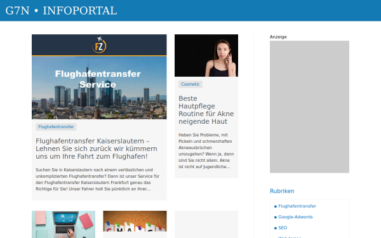Click the grey advertisement placeholder
The width and height of the screenshot is (381, 238).
pos(309,107)
